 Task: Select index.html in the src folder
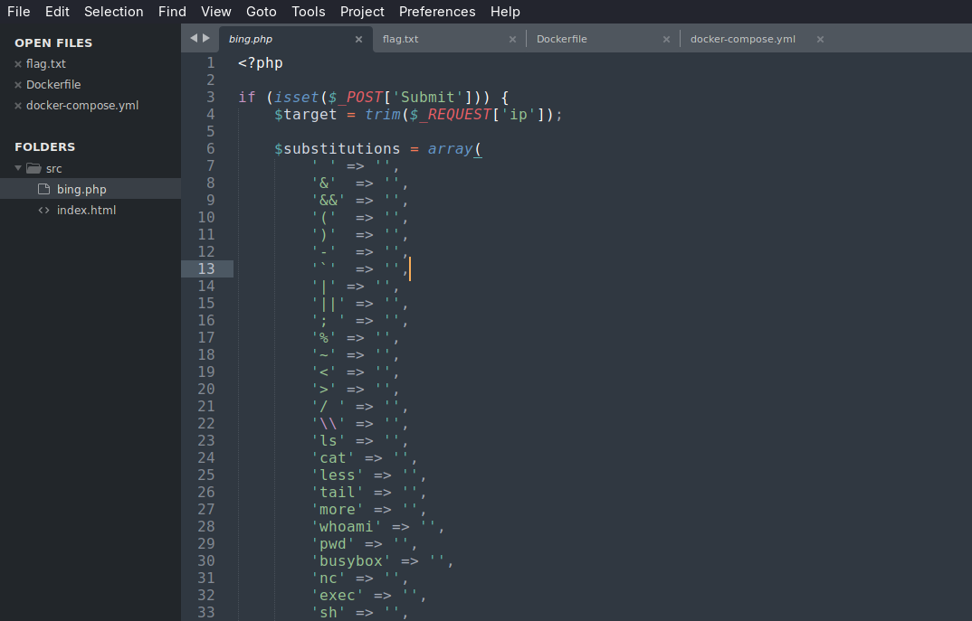pyautogui.click(x=86, y=210)
